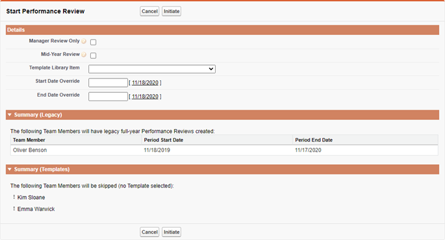Check the Manager Review Only checkbox
The height and width of the screenshot is (240, 445).
coord(93,42)
